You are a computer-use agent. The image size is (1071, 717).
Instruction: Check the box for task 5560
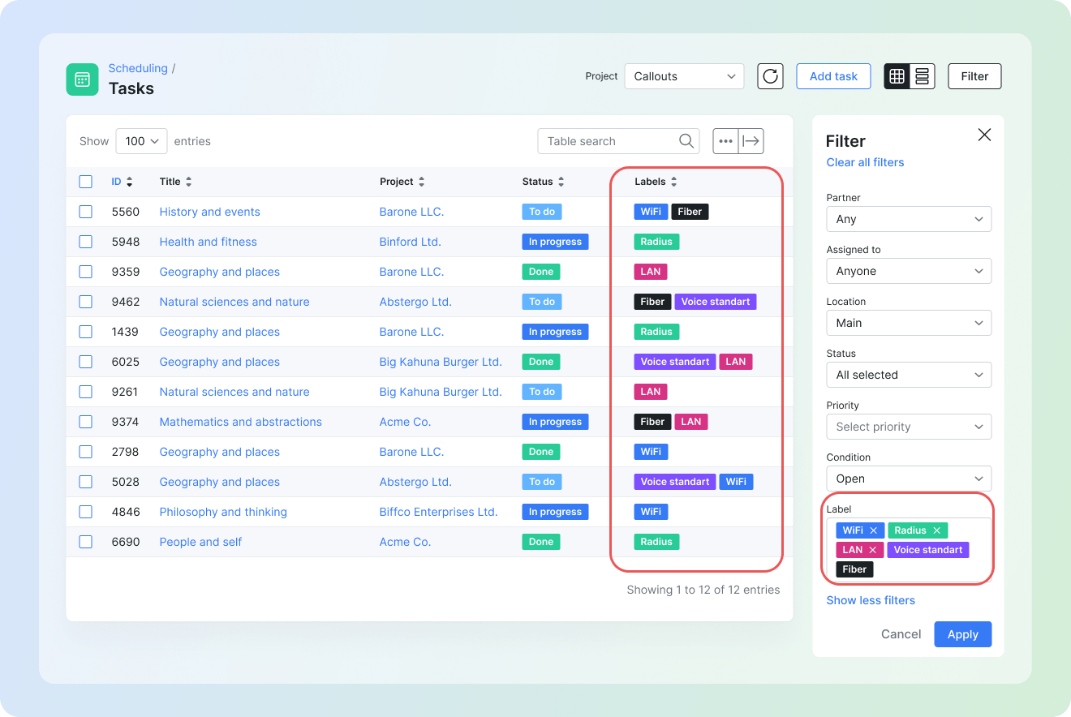(x=86, y=212)
